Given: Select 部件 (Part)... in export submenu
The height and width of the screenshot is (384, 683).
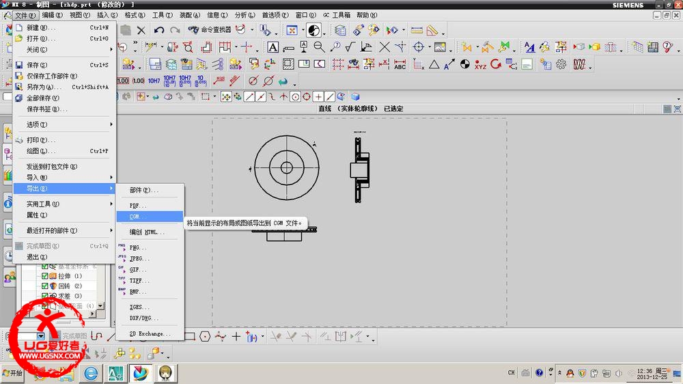Looking at the screenshot, I should 150,191.
